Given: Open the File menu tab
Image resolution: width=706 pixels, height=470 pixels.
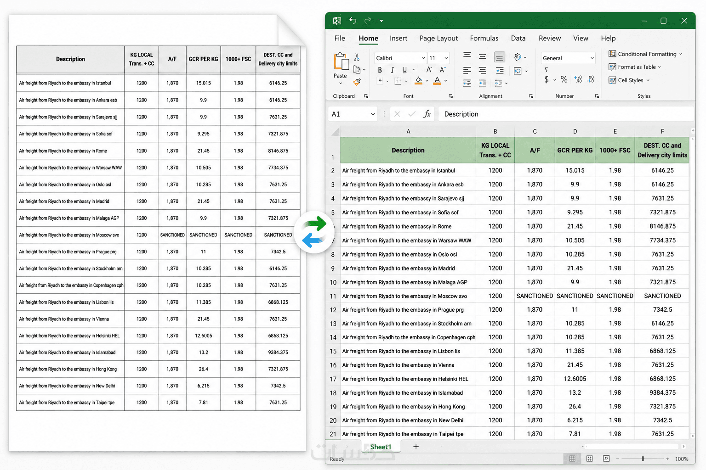Looking at the screenshot, I should (340, 39).
